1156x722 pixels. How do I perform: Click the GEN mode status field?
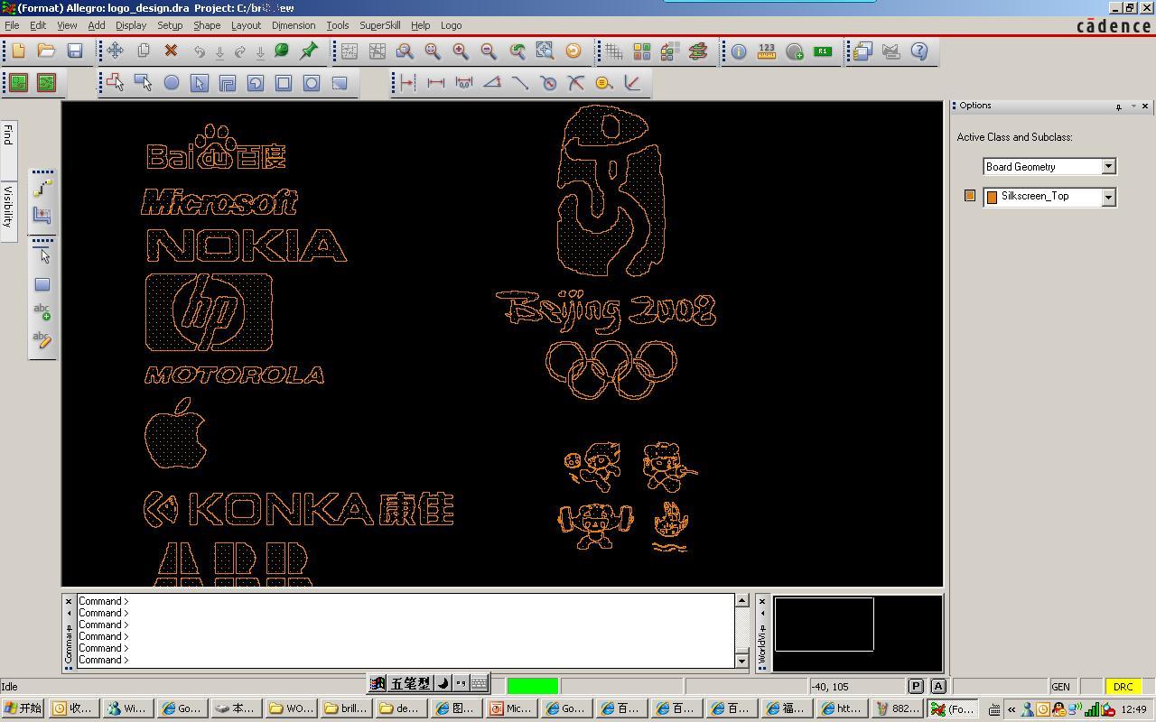click(1062, 687)
